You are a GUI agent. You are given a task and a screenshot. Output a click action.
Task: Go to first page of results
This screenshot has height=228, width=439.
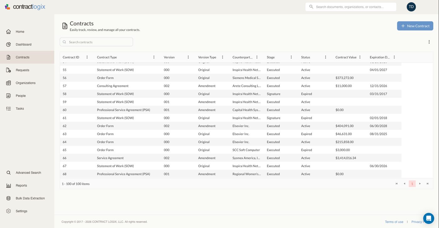pos(396,184)
